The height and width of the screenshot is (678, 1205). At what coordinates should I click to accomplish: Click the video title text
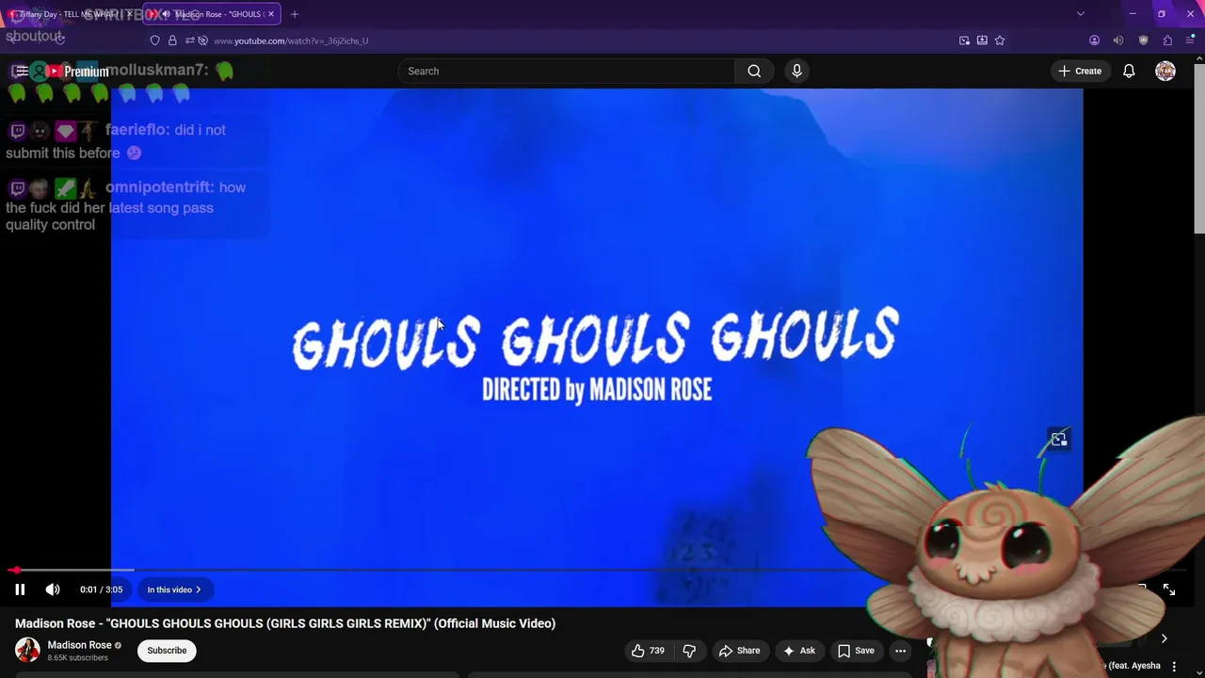pos(285,623)
